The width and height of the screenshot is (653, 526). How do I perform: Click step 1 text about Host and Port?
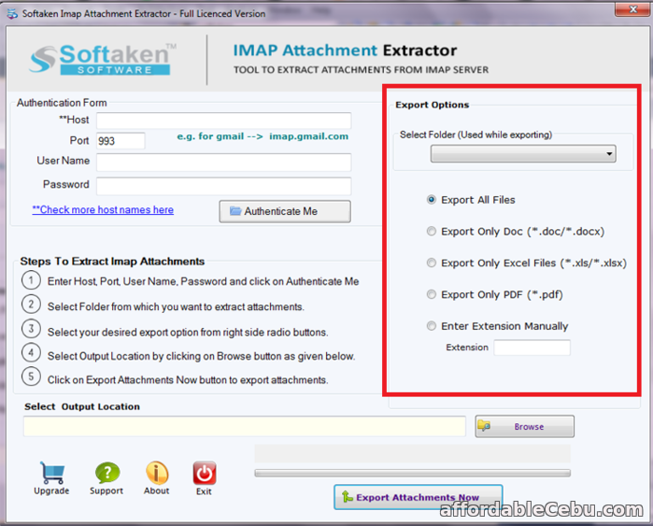point(204,281)
